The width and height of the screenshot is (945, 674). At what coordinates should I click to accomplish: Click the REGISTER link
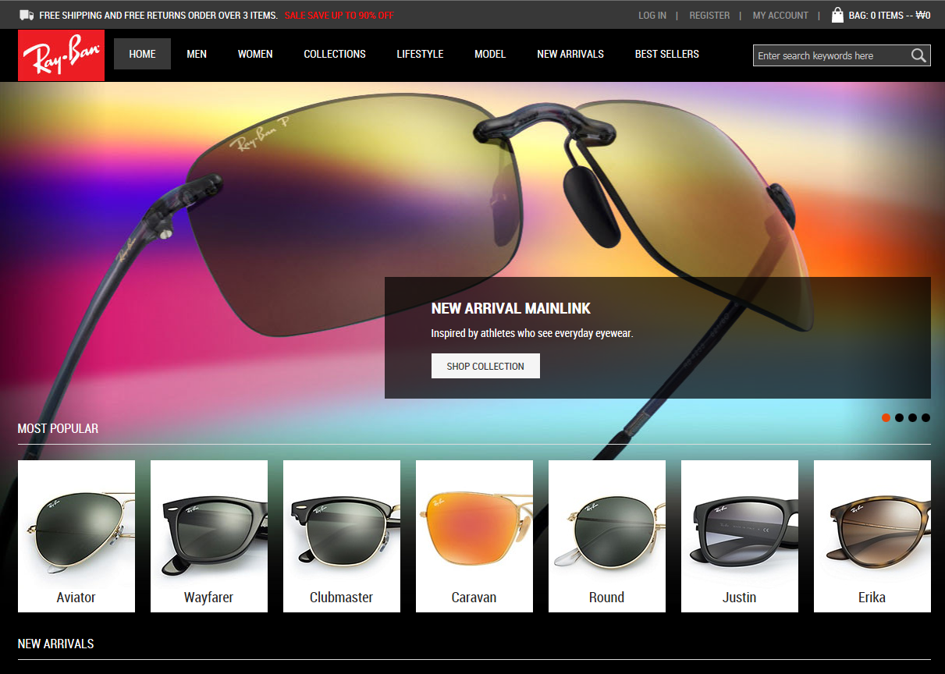pyautogui.click(x=709, y=15)
